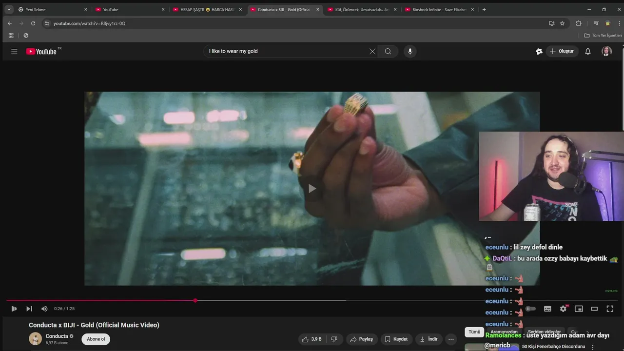Switch to Küf, Örümcek, Umutsuzluk tab

click(x=362, y=9)
